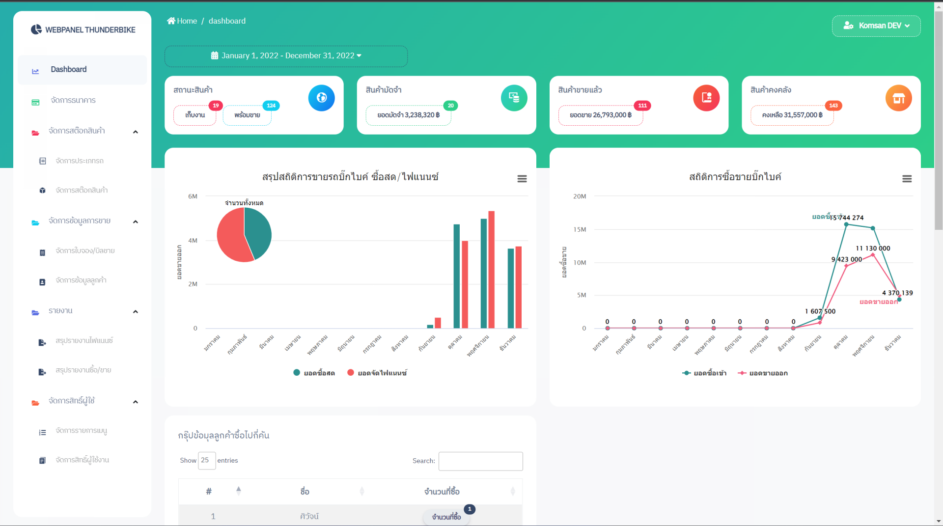Click the Search input field
Screen dimensions: 943x526
pos(480,461)
